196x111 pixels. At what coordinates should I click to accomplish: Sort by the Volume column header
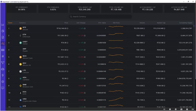pyautogui.click(x=142, y=23)
